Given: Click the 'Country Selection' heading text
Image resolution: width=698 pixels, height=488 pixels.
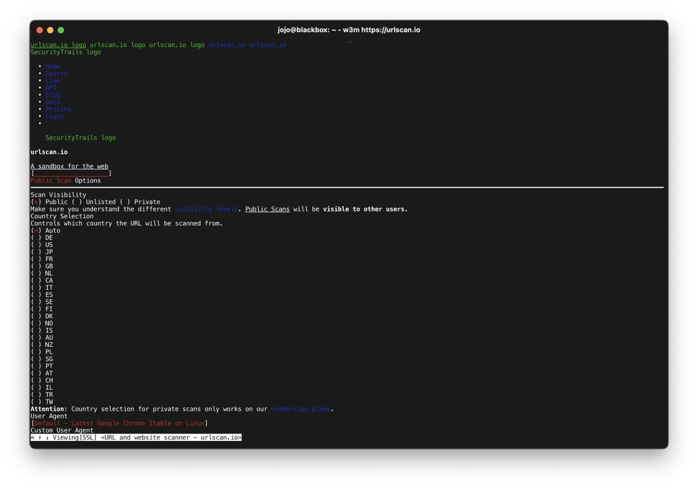Looking at the screenshot, I should [x=62, y=216].
